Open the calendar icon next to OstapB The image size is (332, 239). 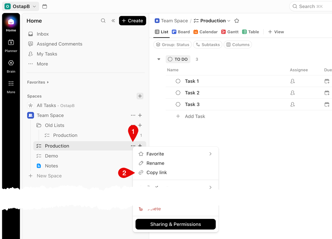pos(45,6)
